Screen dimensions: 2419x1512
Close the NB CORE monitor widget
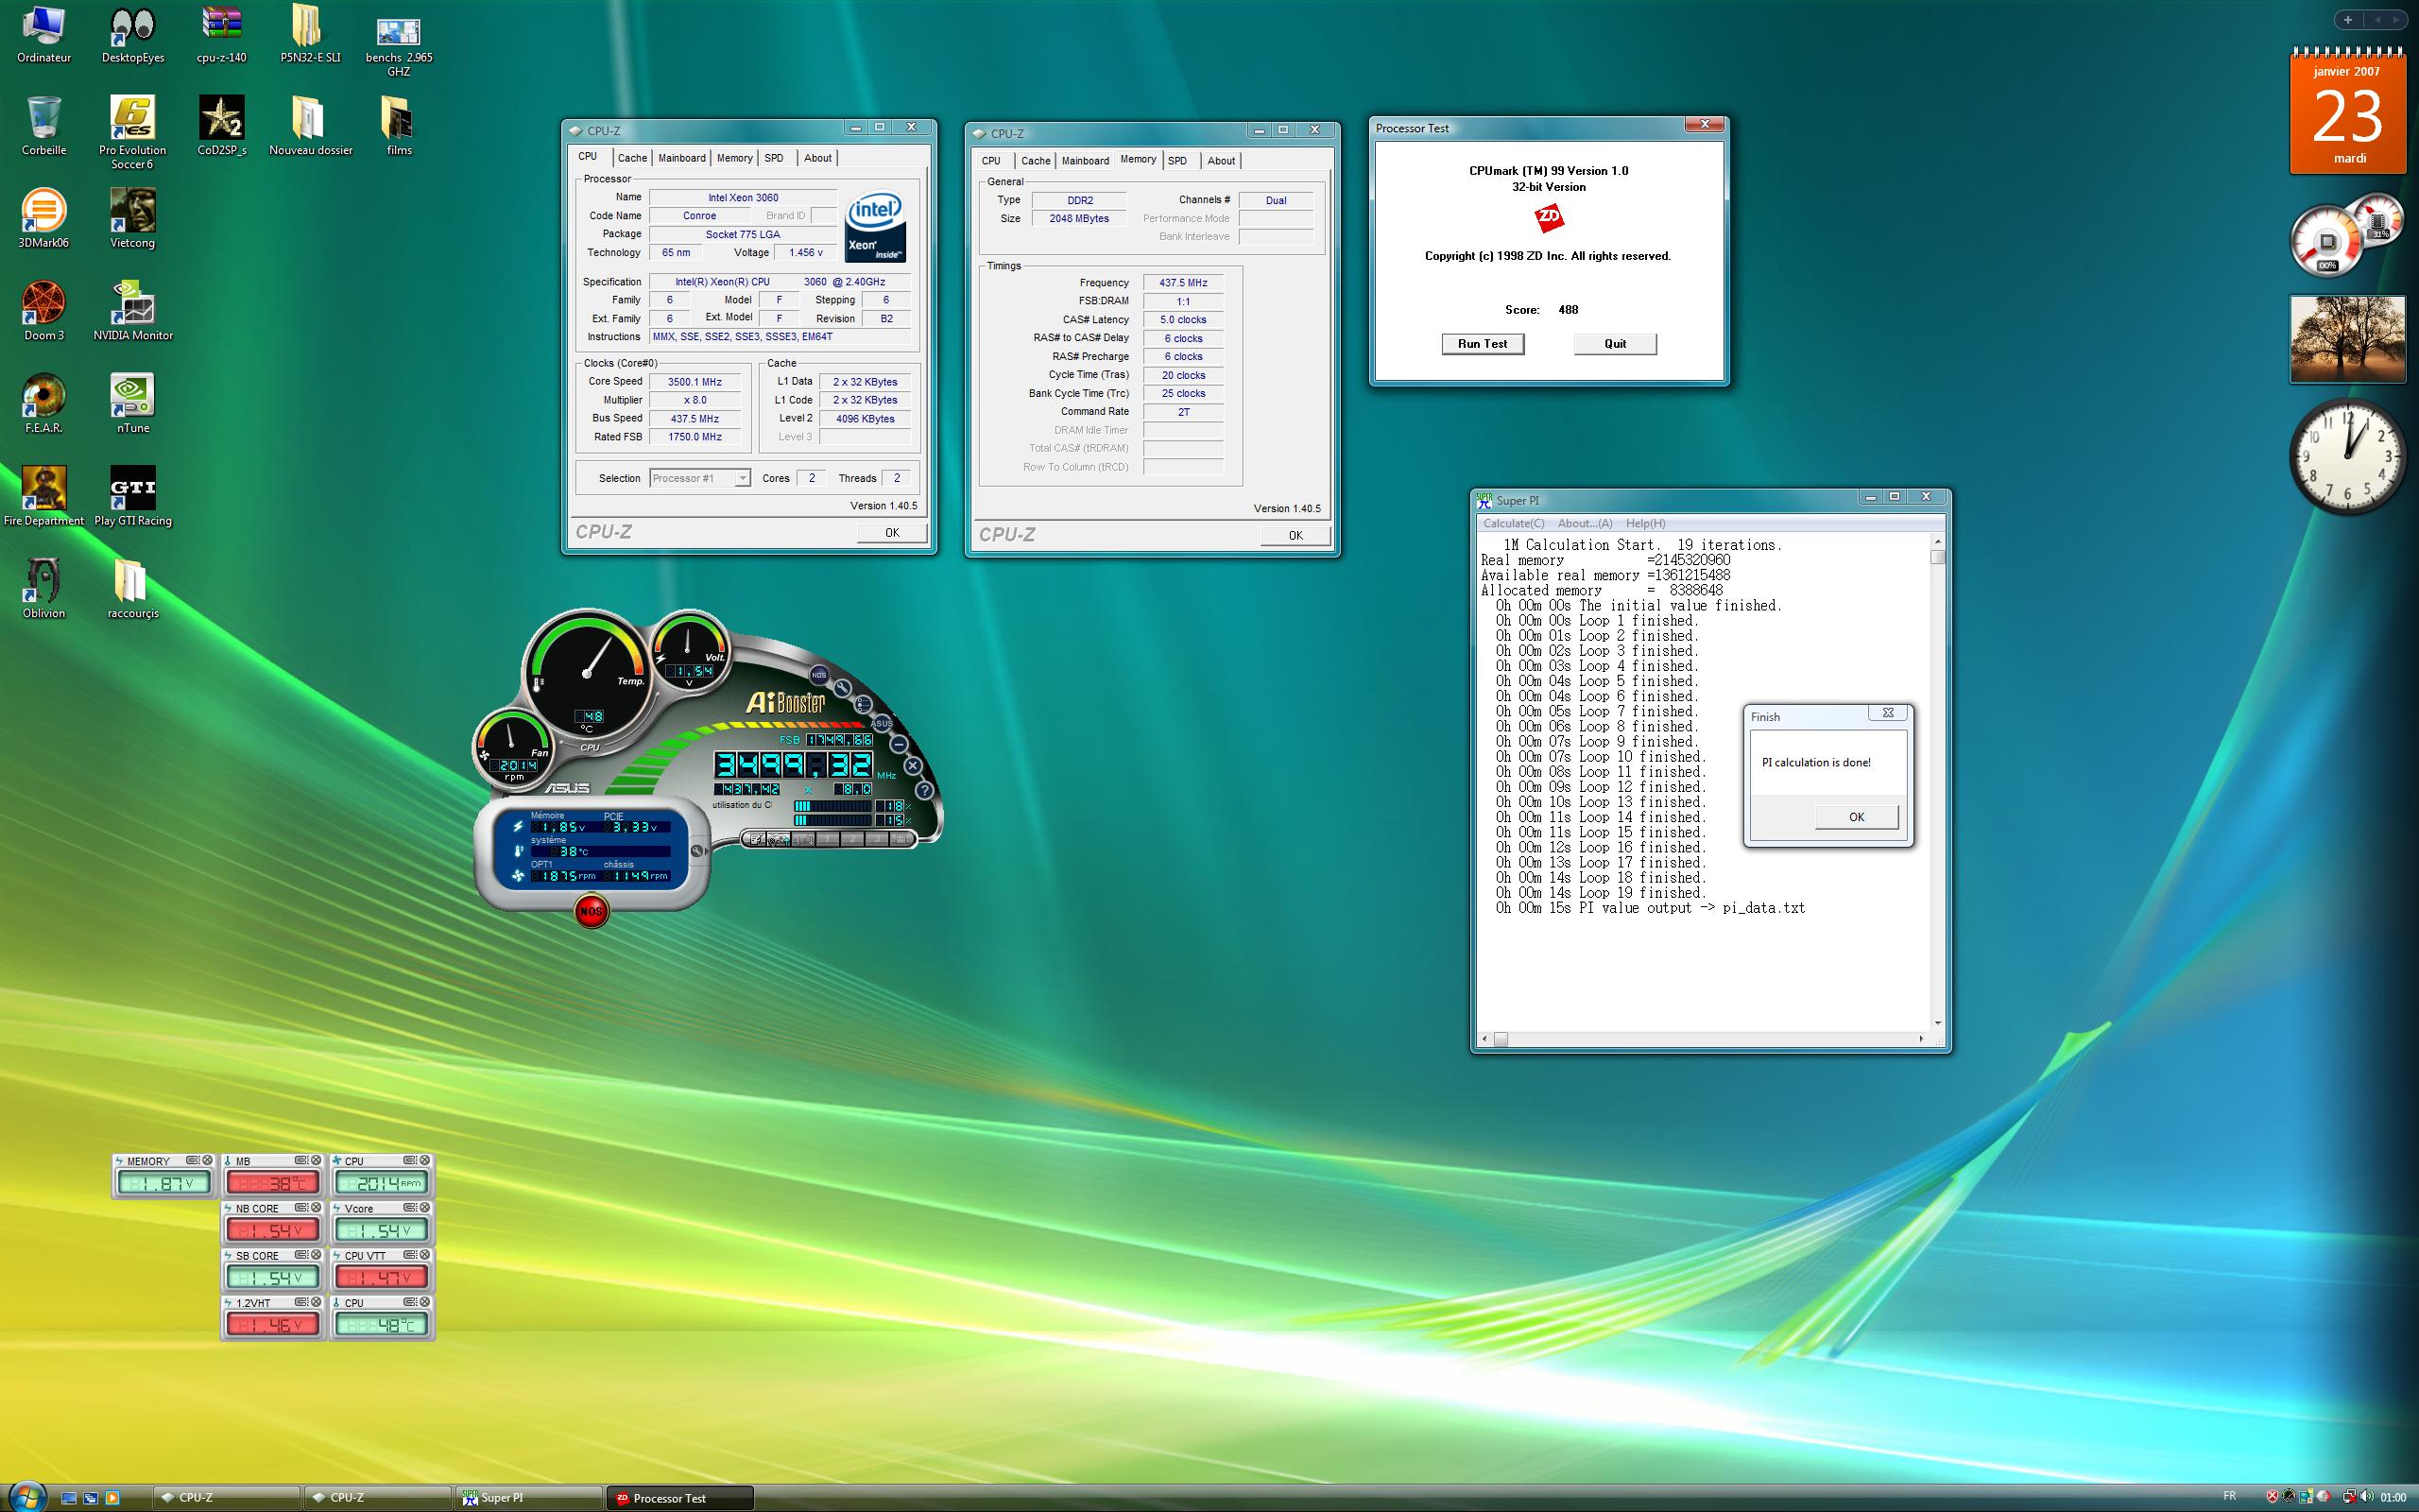[x=315, y=1208]
